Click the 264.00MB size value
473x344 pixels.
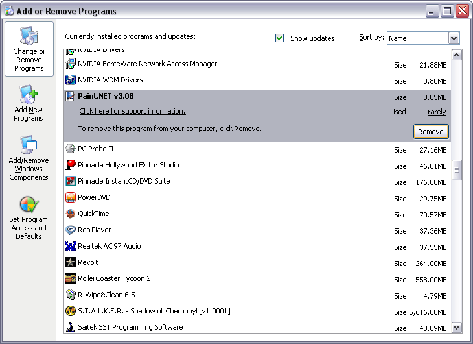click(x=431, y=264)
